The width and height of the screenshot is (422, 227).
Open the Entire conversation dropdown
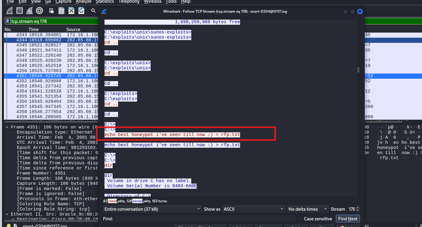[152, 209]
